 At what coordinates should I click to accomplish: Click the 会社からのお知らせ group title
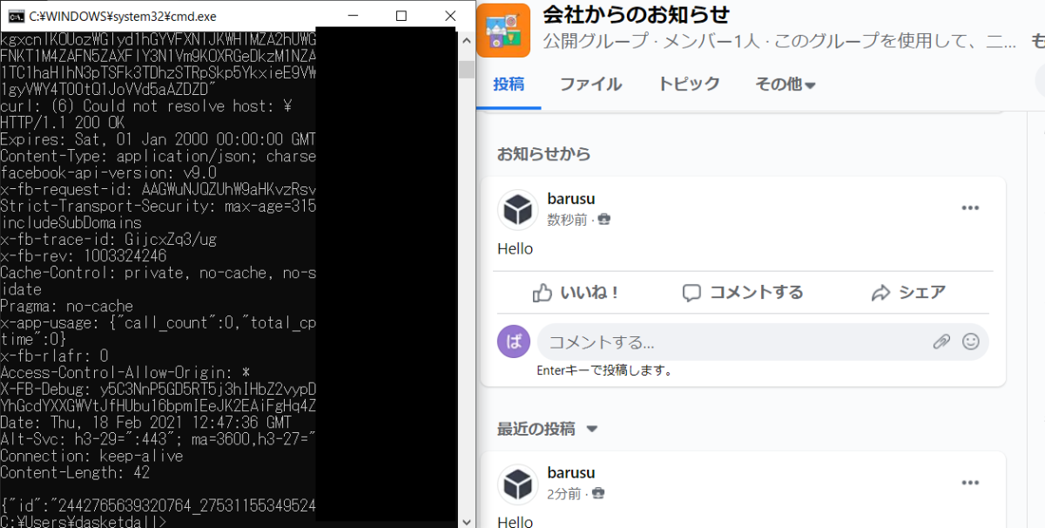click(x=636, y=15)
